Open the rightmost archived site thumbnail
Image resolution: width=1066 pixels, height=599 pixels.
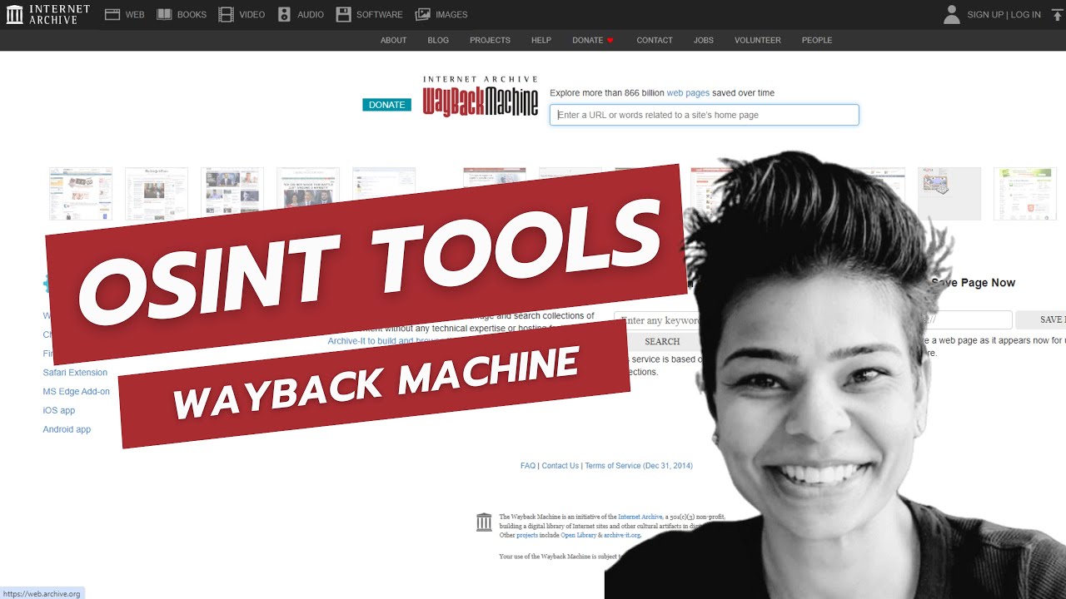[x=1025, y=194]
